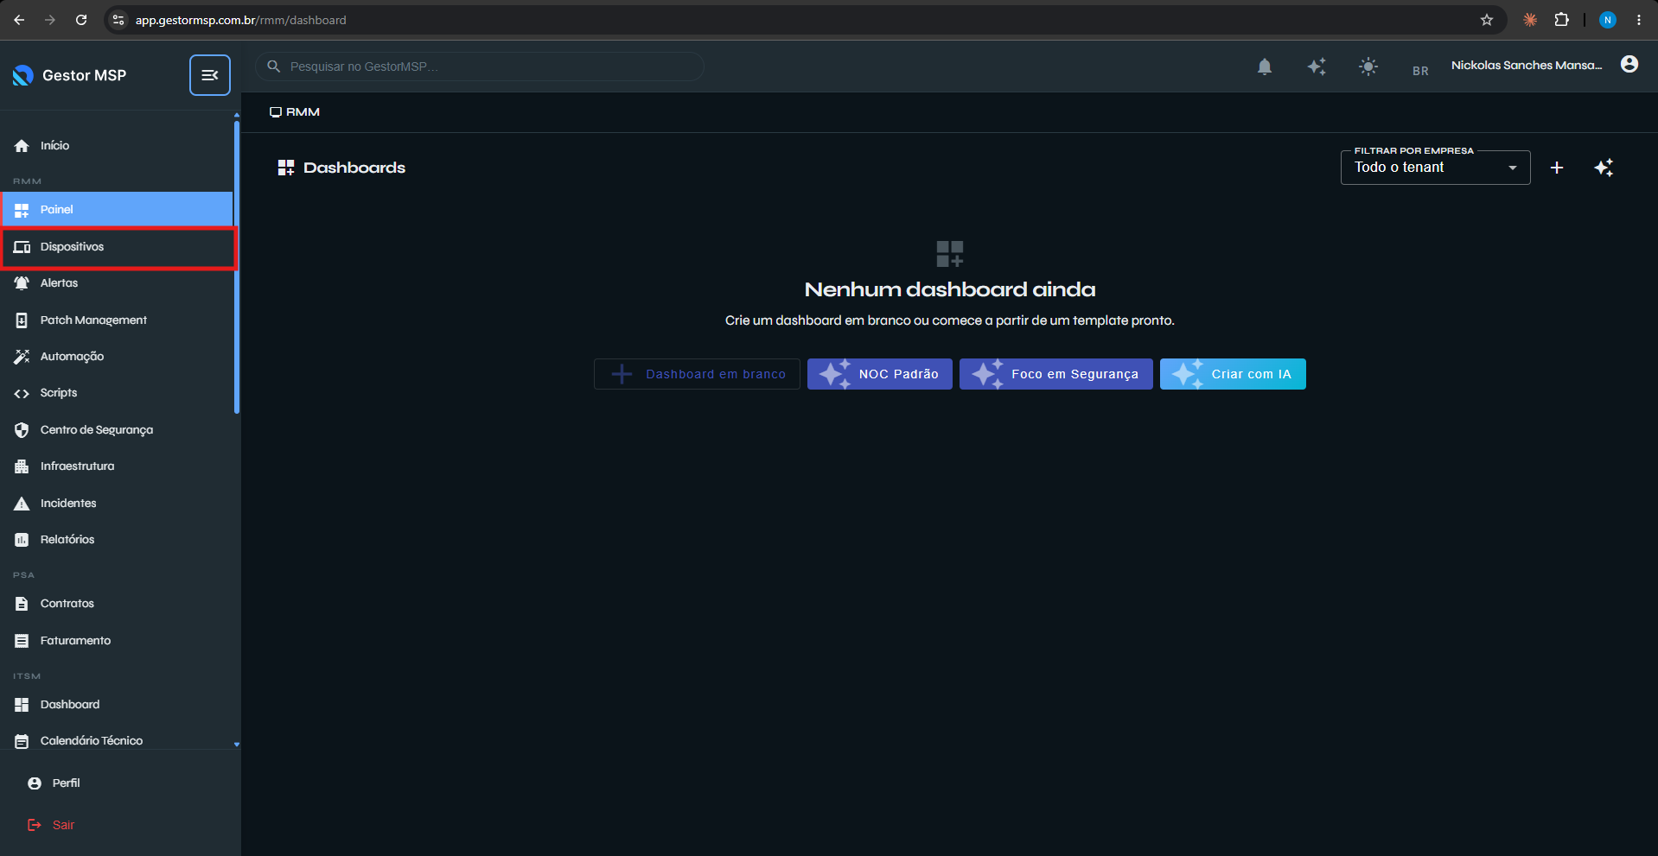Viewport: 1658px width, 856px height.
Task: Open Dispositivos in the sidebar
Action: [x=117, y=247]
